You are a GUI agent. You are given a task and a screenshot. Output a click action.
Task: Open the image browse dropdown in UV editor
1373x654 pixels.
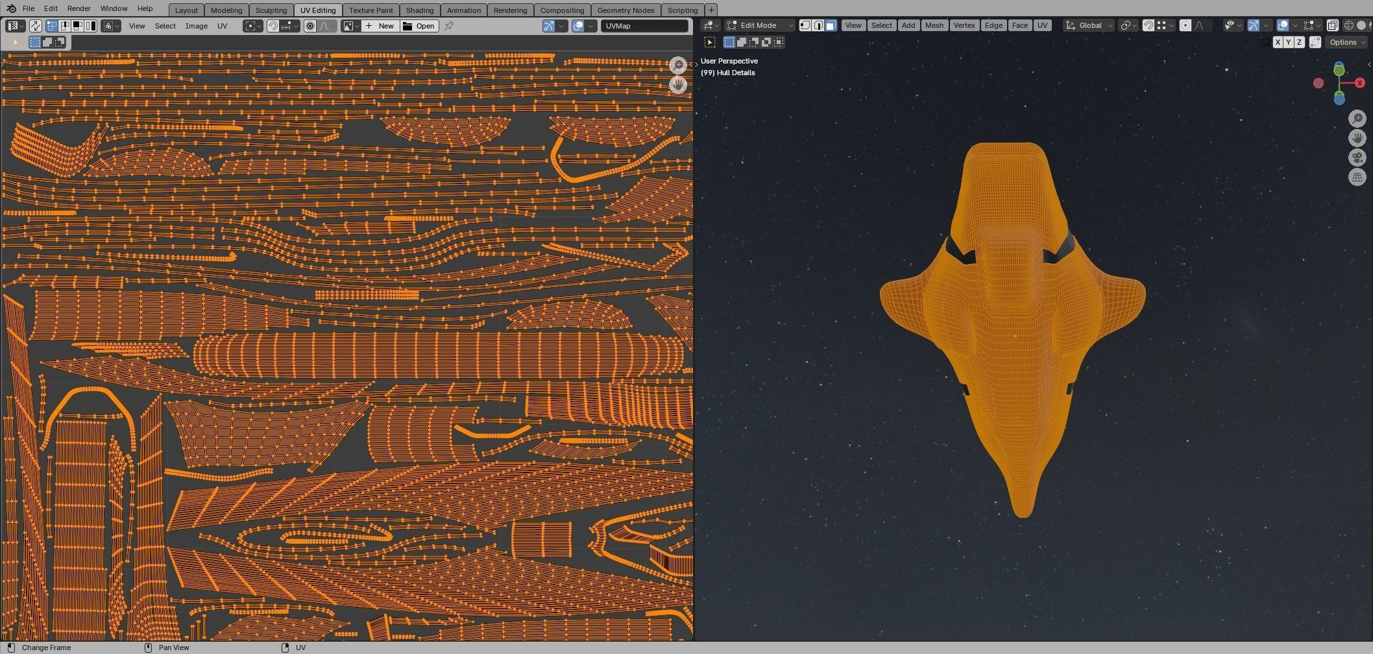point(351,26)
